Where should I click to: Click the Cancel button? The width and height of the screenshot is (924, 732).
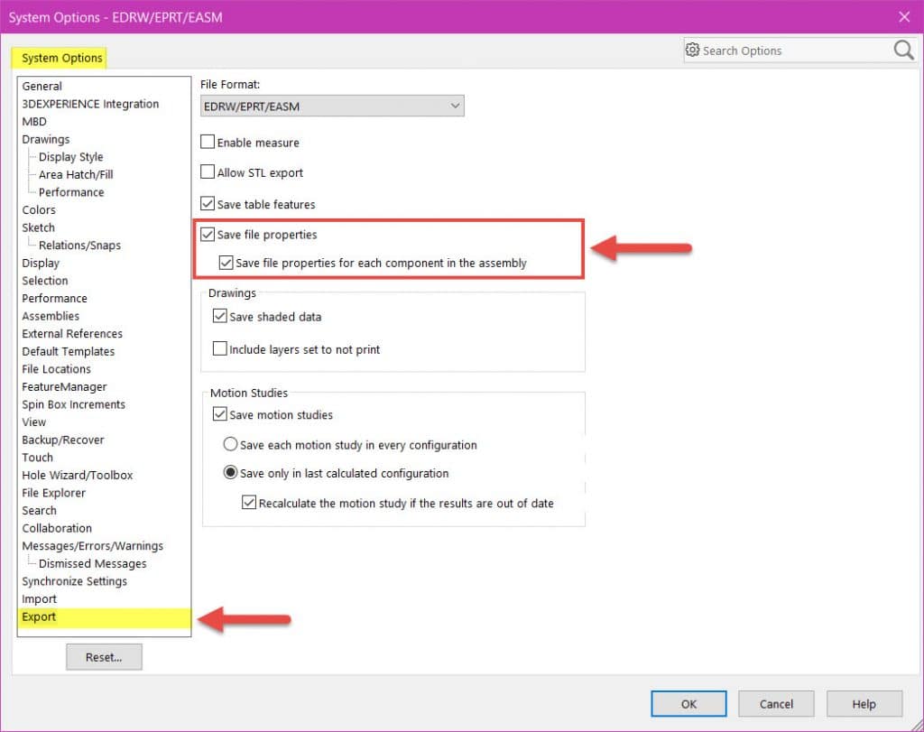(776, 704)
